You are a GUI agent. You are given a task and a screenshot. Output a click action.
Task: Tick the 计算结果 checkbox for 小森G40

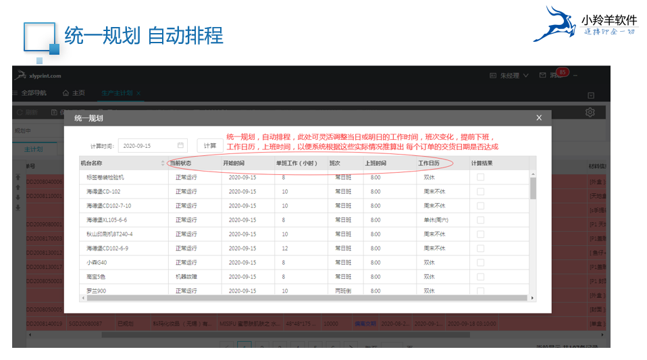coord(480,263)
